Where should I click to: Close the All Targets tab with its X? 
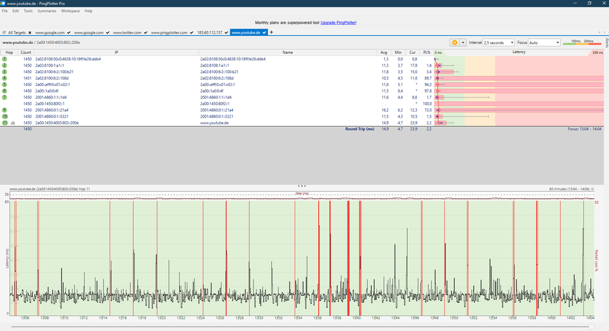(29, 33)
